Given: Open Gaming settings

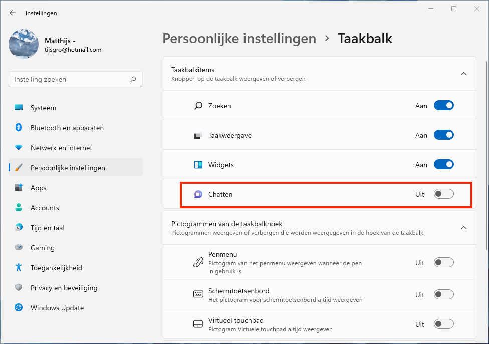Looking at the screenshot, I should 42,248.
